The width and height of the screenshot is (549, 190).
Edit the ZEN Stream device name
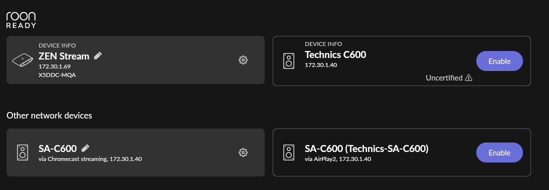click(98, 55)
